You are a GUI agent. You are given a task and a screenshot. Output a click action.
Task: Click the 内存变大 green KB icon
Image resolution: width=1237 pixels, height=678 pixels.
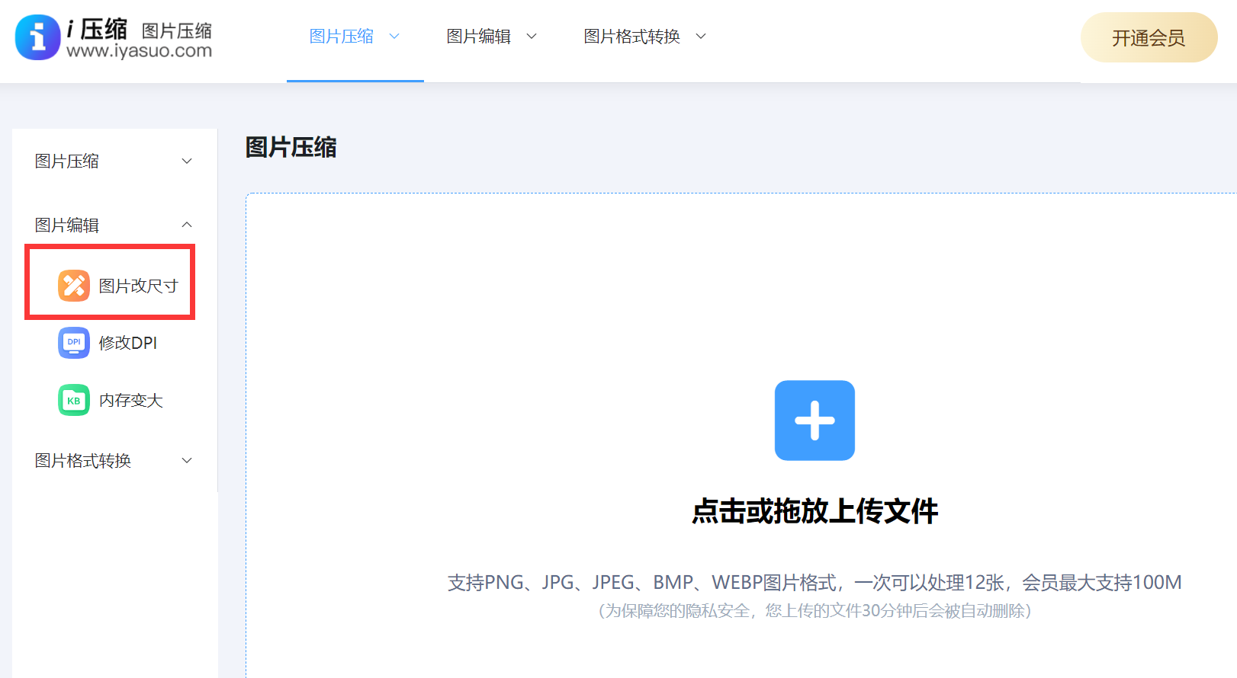pos(74,400)
